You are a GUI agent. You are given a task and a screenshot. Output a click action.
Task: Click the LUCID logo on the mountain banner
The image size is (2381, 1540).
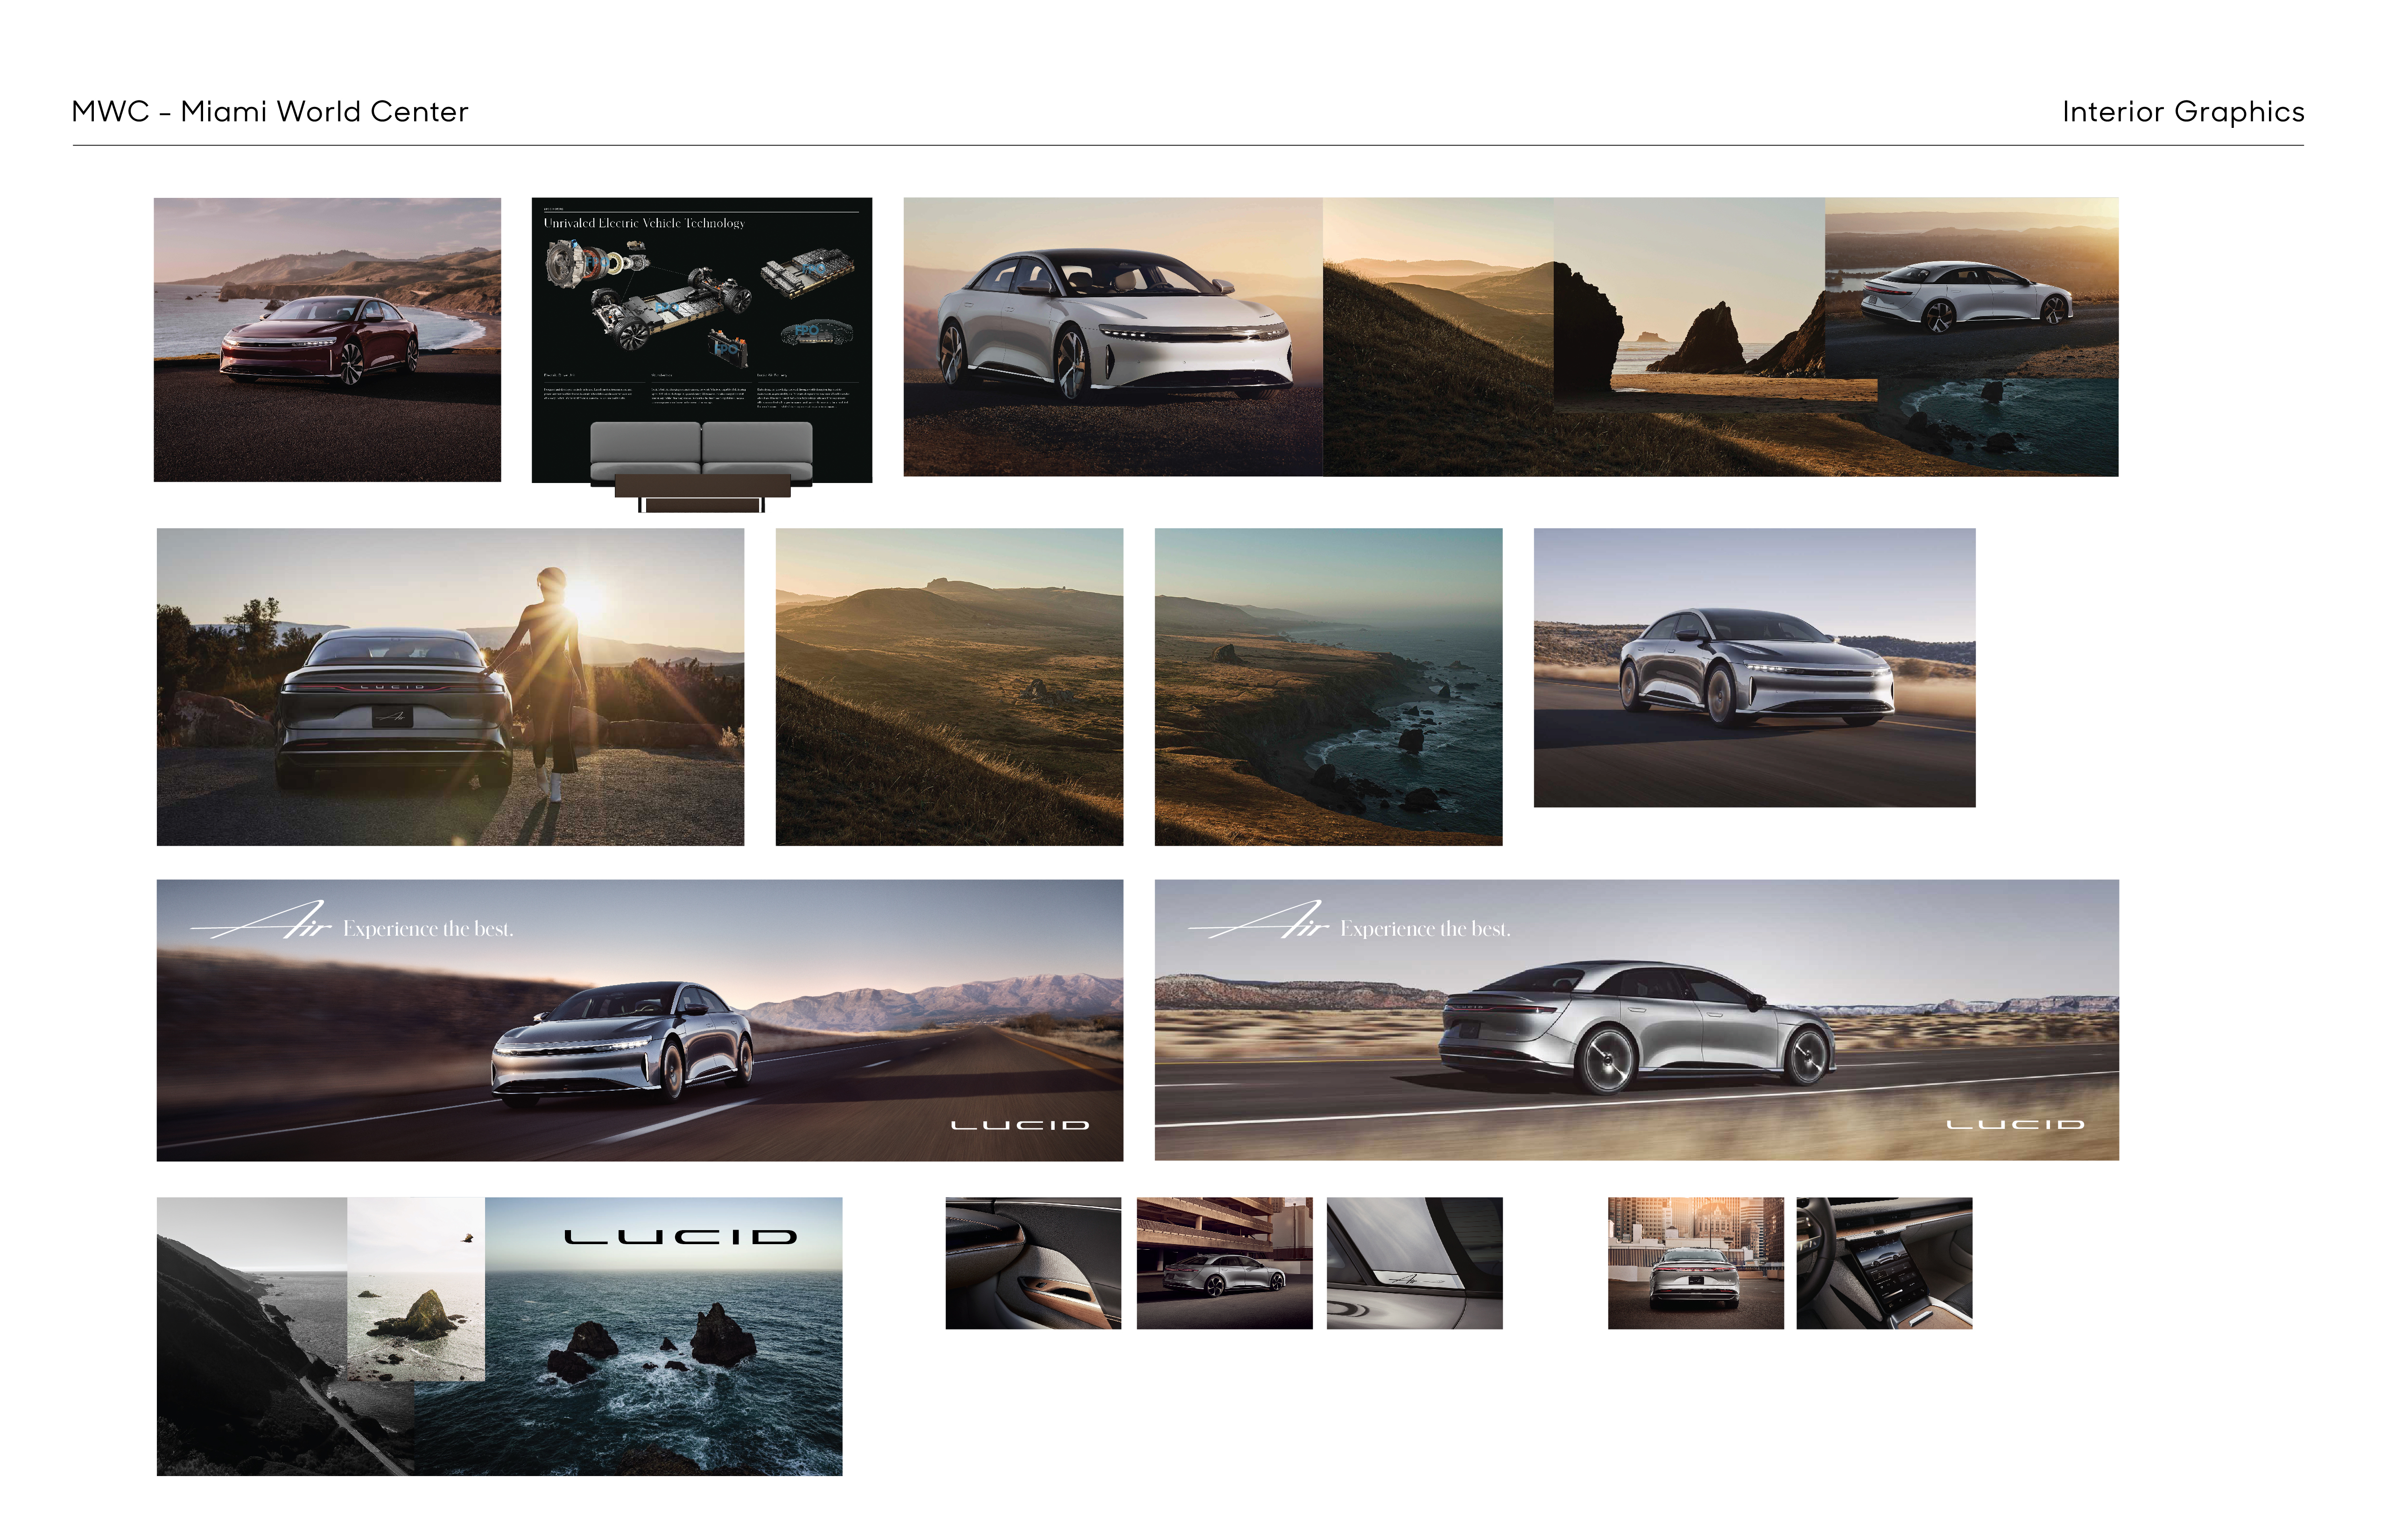(1021, 1125)
